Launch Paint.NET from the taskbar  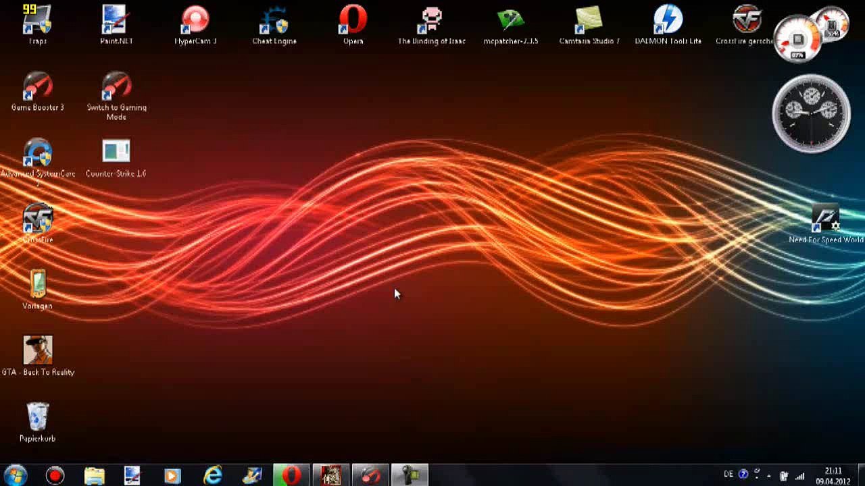click(x=133, y=475)
